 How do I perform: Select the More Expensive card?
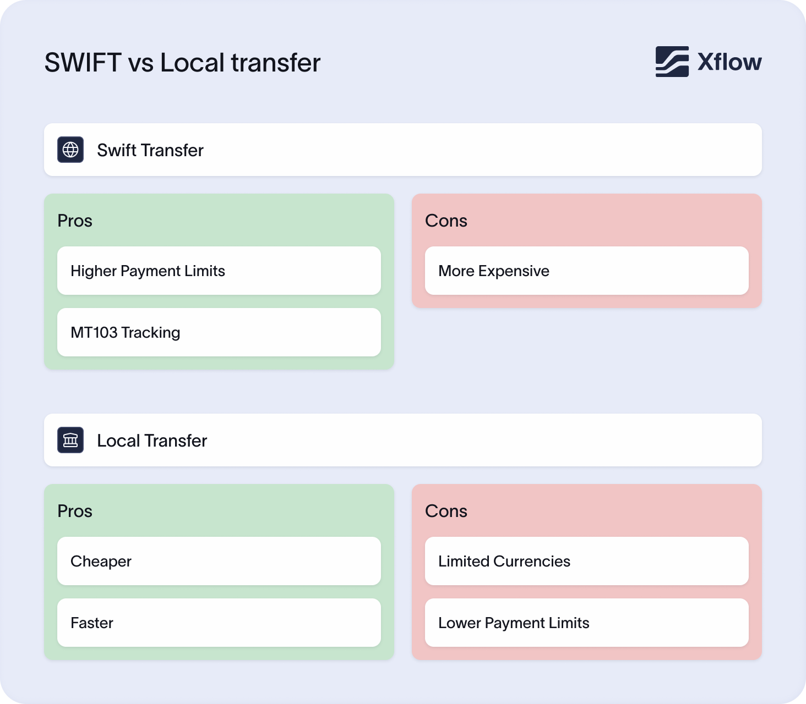pyautogui.click(x=586, y=271)
